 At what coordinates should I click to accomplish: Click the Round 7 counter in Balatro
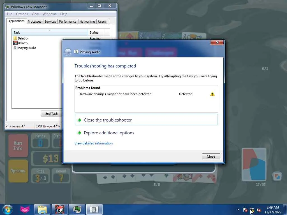61,176
